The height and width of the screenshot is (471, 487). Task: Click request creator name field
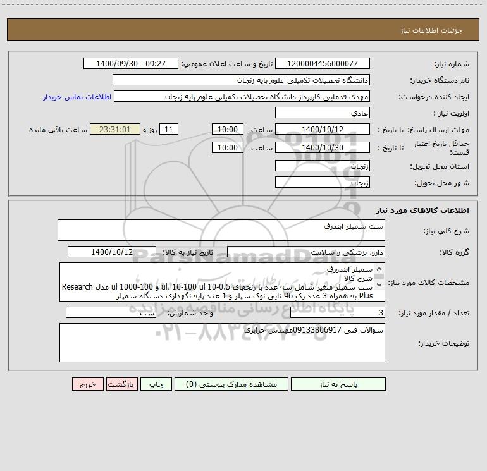coord(242,96)
